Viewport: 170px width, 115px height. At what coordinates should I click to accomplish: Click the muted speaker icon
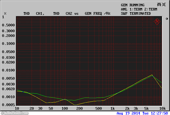(164, 5)
